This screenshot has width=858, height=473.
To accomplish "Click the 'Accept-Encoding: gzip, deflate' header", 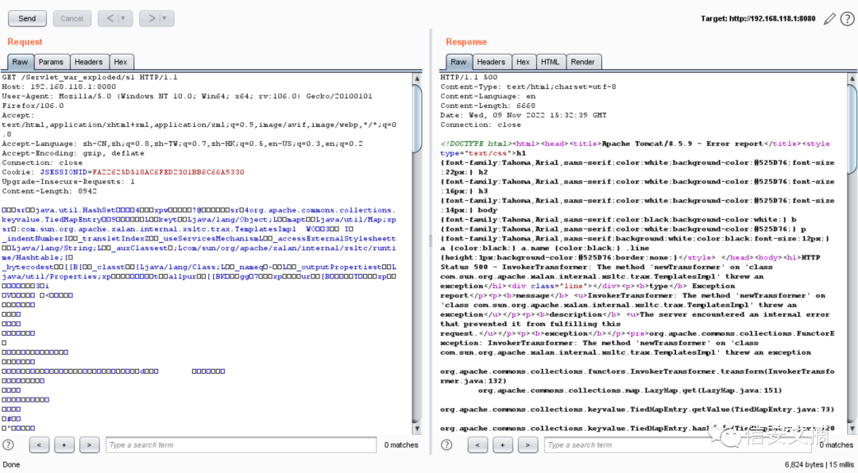I will click(73, 154).
